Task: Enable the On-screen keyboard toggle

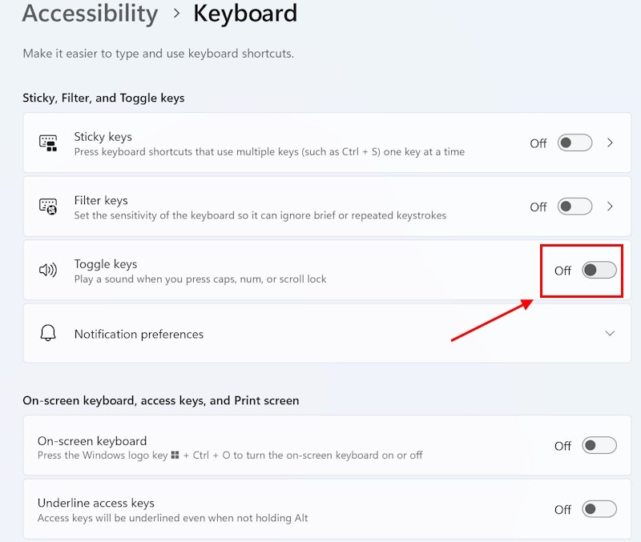Action: click(x=599, y=446)
